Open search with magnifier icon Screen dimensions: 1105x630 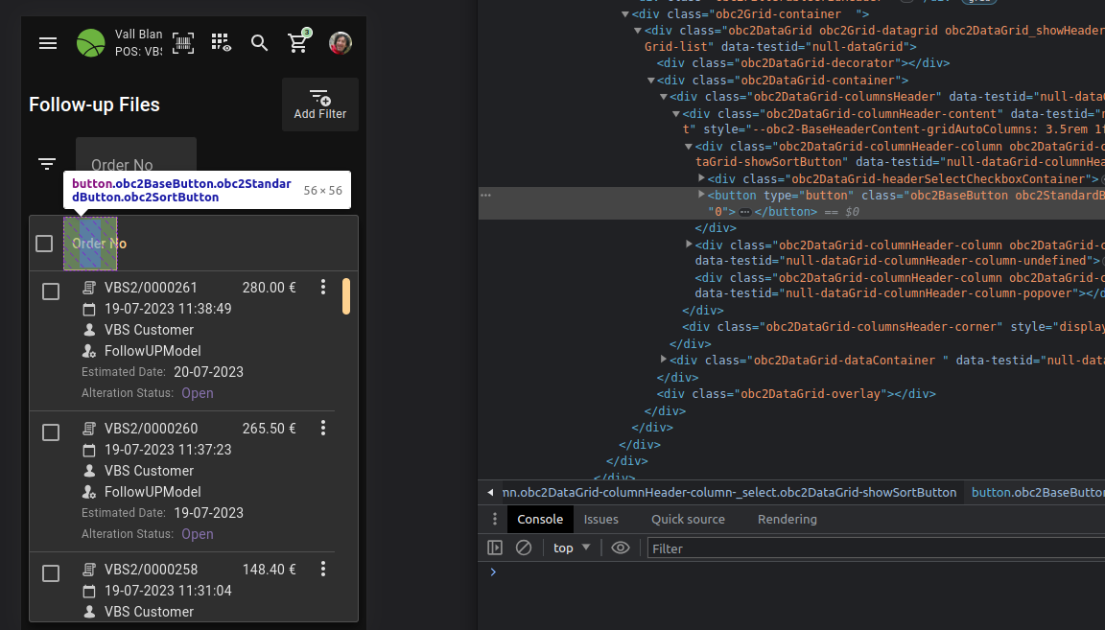(x=260, y=43)
